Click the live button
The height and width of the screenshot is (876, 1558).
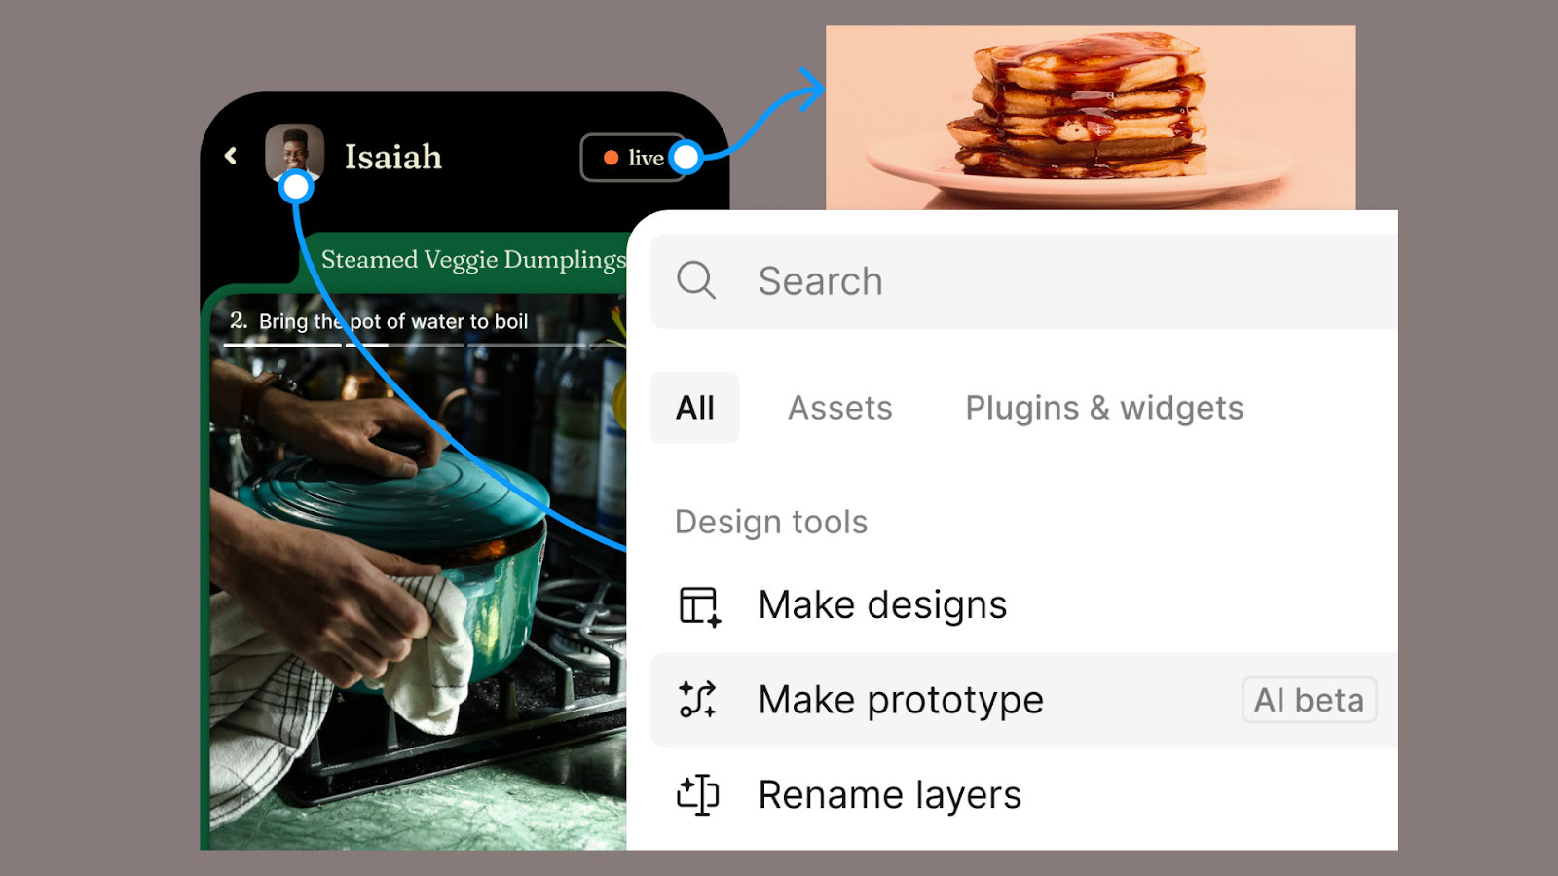point(634,158)
